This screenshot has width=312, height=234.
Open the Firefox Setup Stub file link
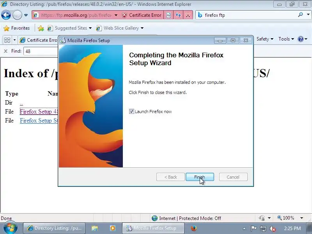pos(39,121)
